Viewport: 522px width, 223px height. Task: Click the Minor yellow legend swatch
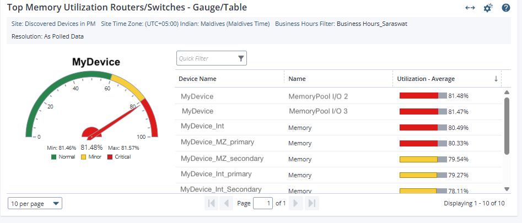tap(84, 157)
